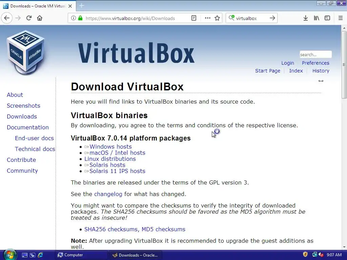
Task: Open the Library icon in toolbar
Action: [317, 18]
